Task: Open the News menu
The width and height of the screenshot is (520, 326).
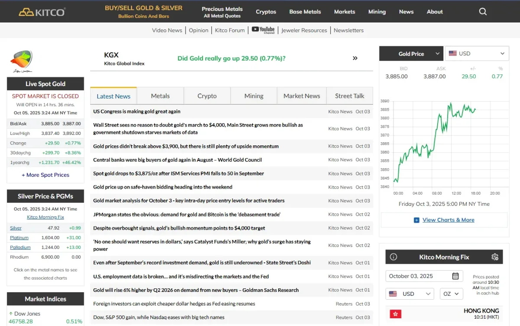Action: coord(406,12)
